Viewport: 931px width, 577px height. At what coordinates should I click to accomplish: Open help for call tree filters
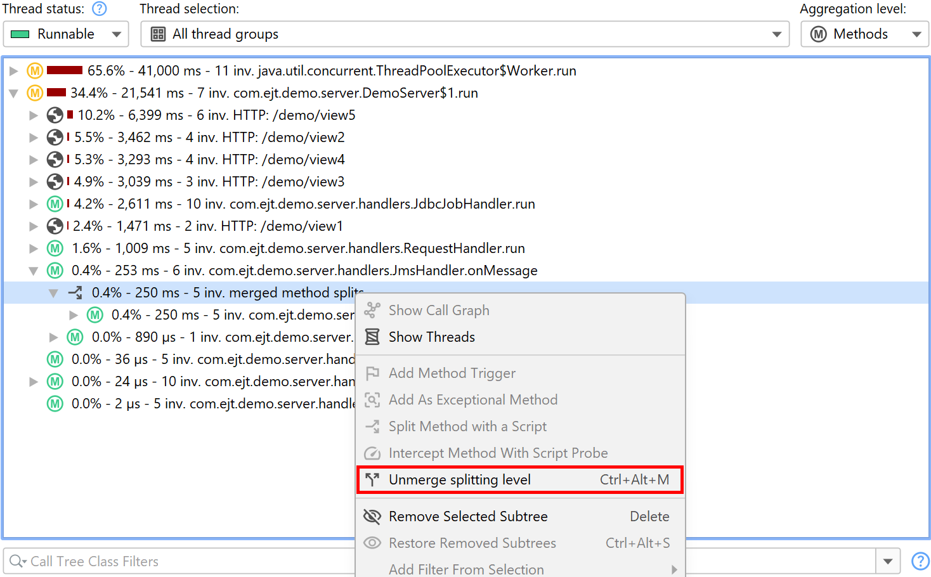(920, 562)
